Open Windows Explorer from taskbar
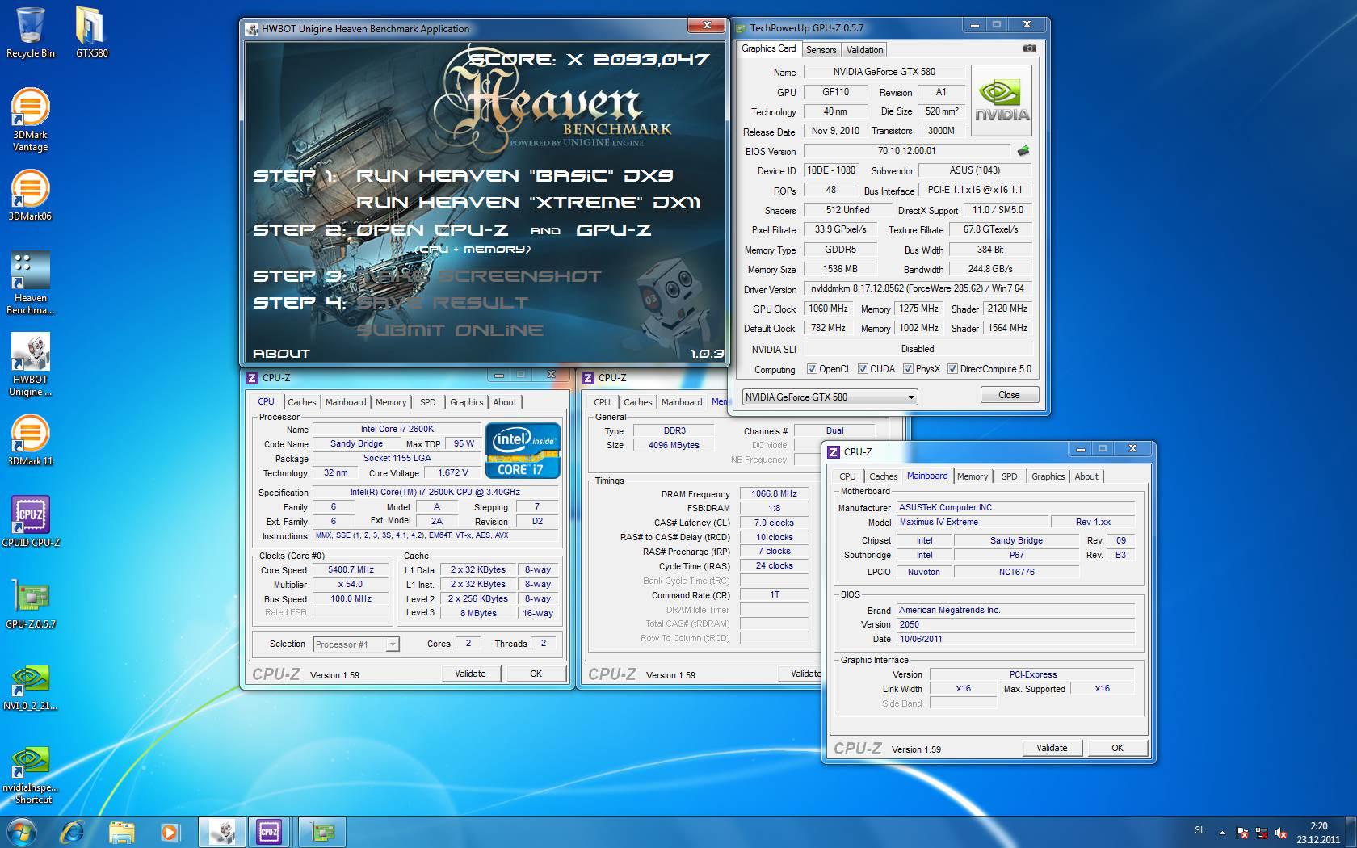This screenshot has height=848, width=1357. [121, 832]
